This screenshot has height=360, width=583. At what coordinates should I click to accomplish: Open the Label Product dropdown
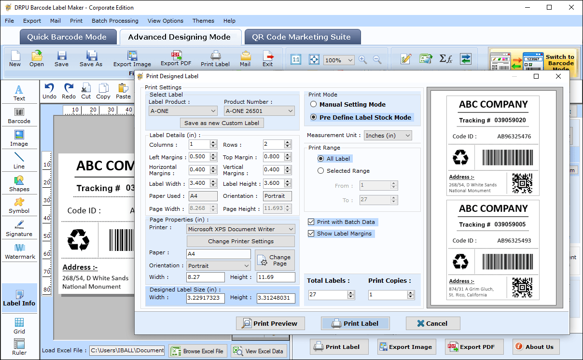pos(183,111)
